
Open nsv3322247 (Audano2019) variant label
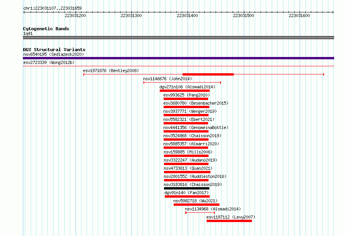coord(190,160)
